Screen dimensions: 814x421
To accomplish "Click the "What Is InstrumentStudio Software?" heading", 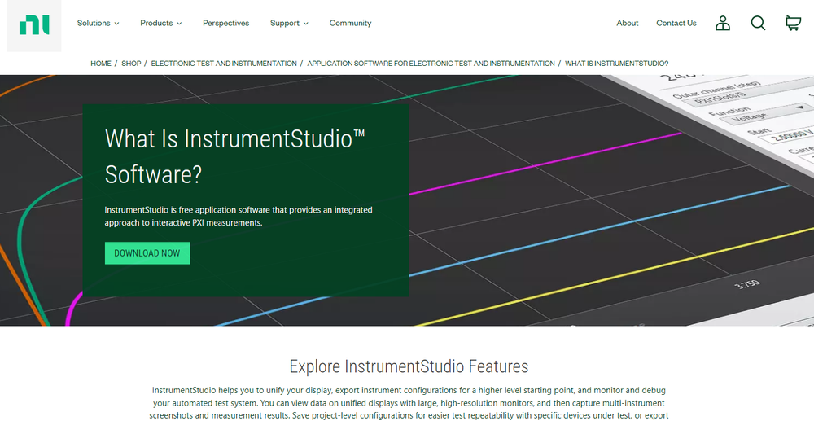I will (234, 156).
